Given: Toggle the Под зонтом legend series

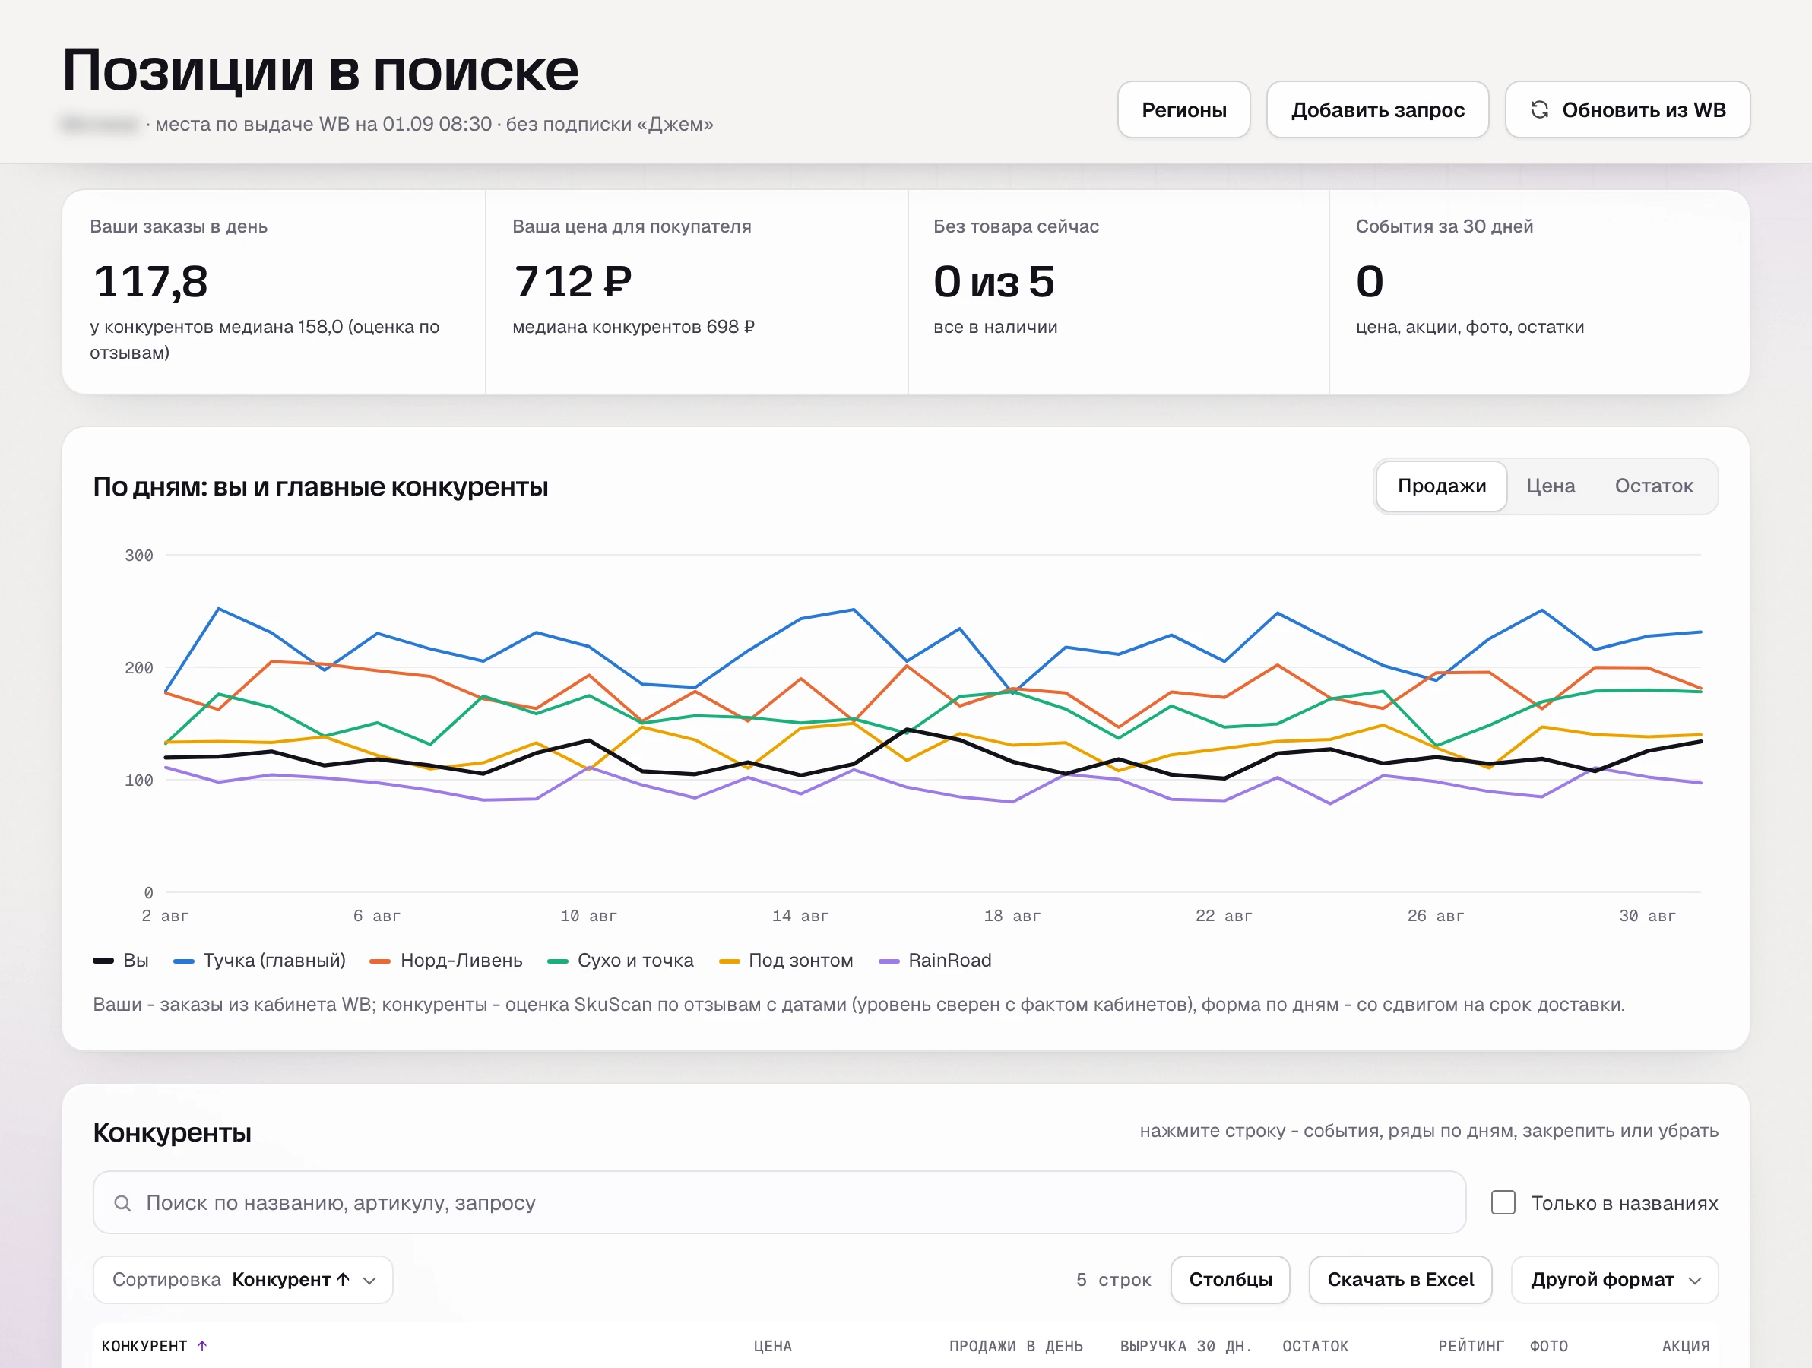Looking at the screenshot, I should pyautogui.click(x=787, y=960).
